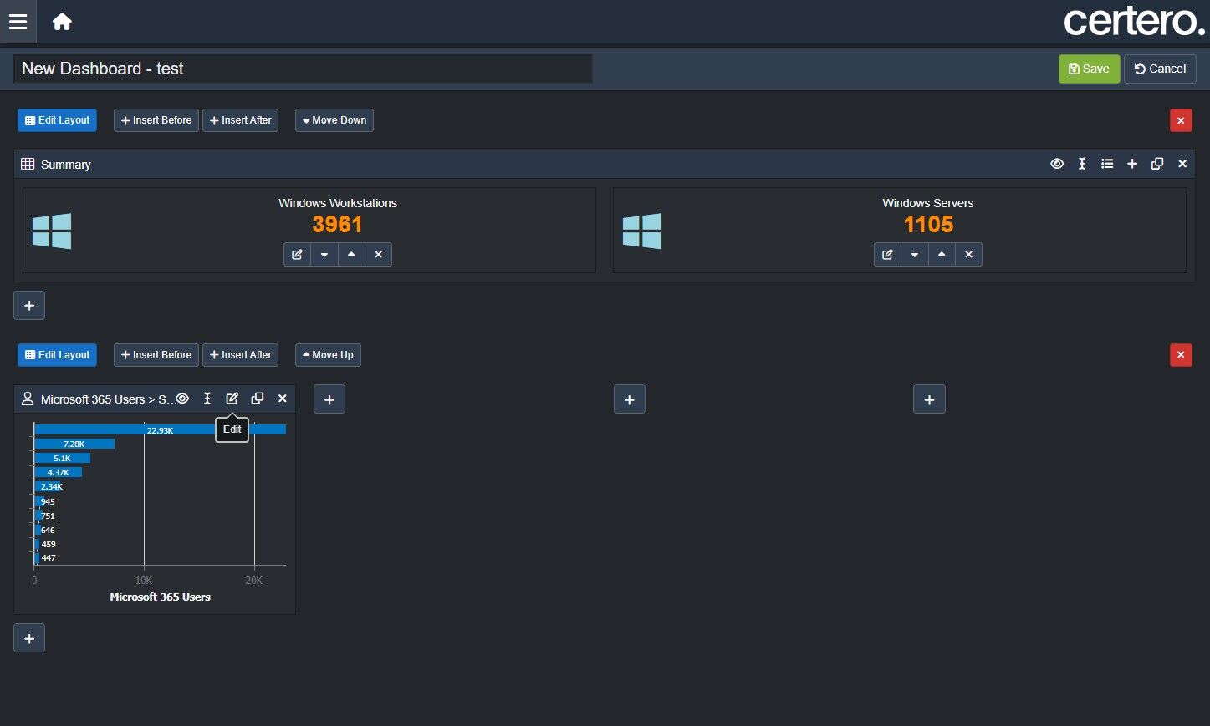
Task: Click the user icon on Microsoft 365 widget
Action: (x=28, y=399)
